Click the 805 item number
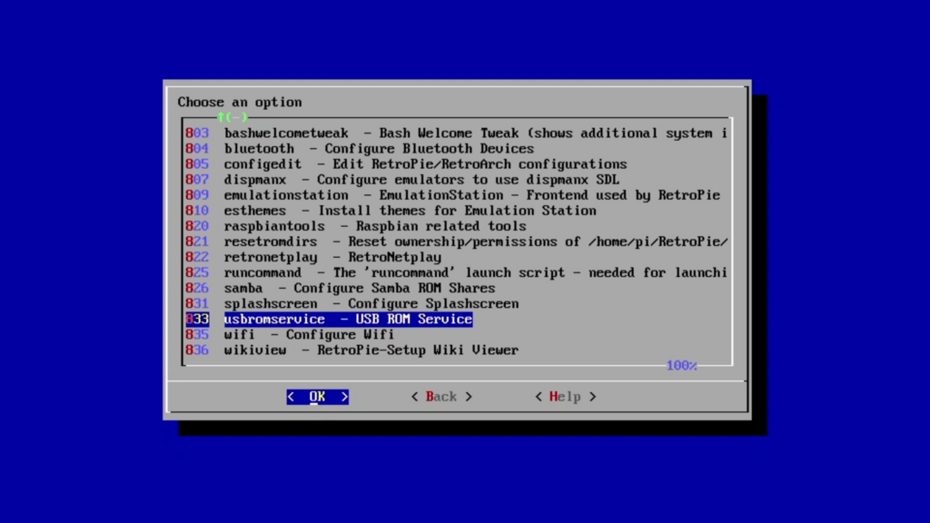930x523 pixels. 197,164
